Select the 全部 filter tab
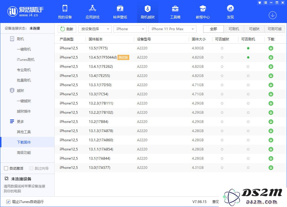The width and height of the screenshot is (287, 207). coord(213,29)
